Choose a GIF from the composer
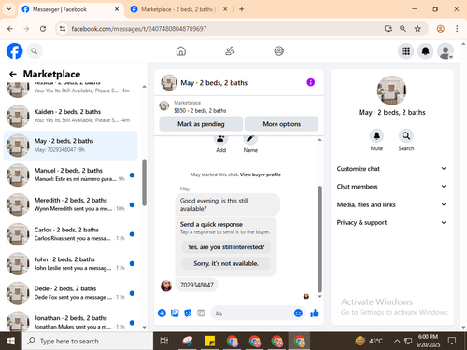 click(201, 313)
